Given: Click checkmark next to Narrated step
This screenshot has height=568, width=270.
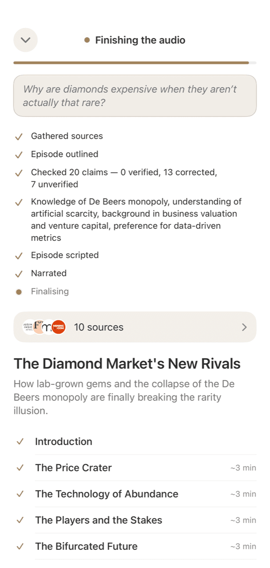Looking at the screenshot, I should (19, 274).
